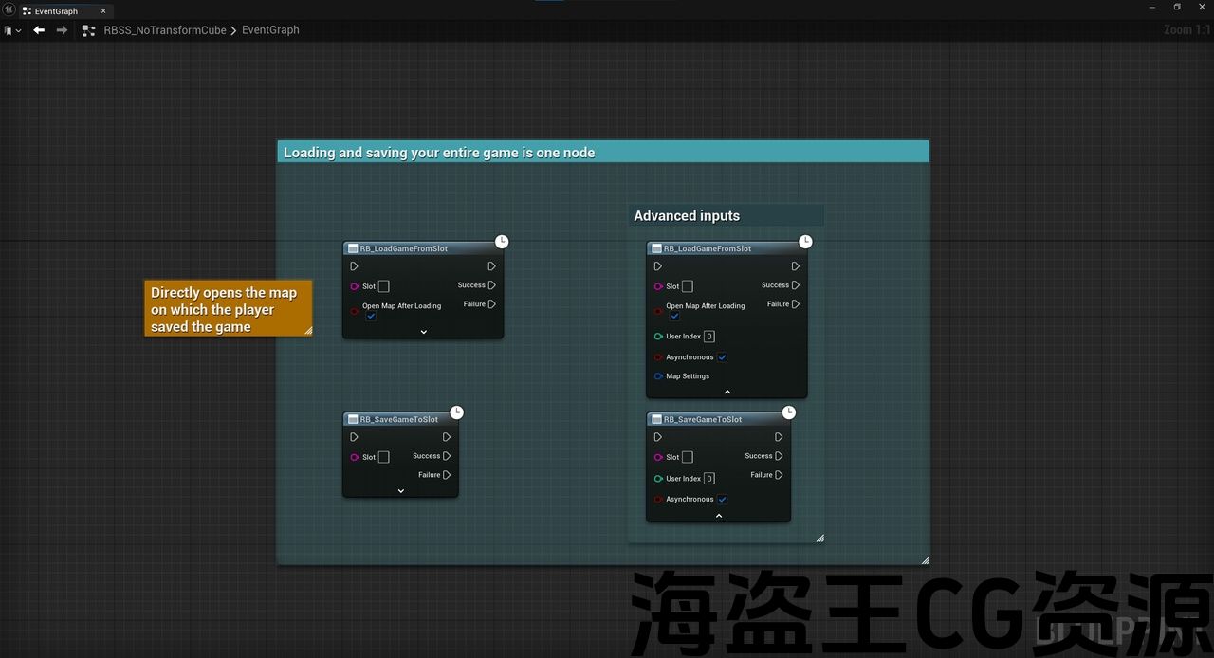Click the forward navigation arrow

point(62,30)
